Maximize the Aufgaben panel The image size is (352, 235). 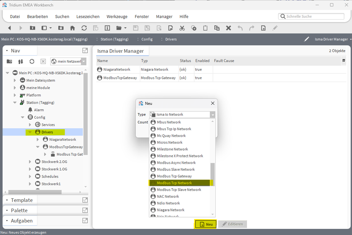tap(85, 221)
